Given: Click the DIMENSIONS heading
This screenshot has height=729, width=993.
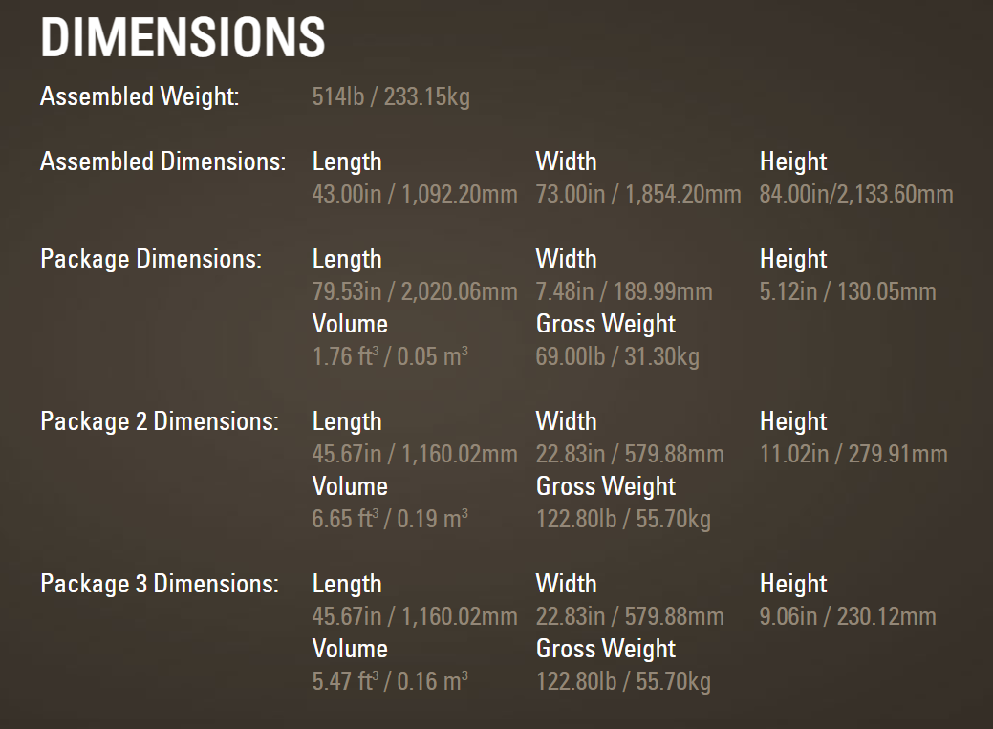Looking at the screenshot, I should pos(183,37).
